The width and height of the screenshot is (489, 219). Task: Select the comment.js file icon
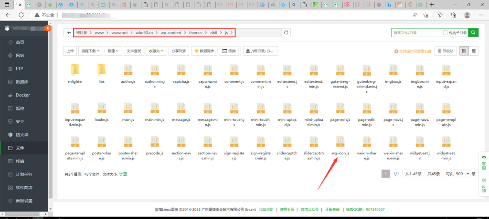point(234,70)
